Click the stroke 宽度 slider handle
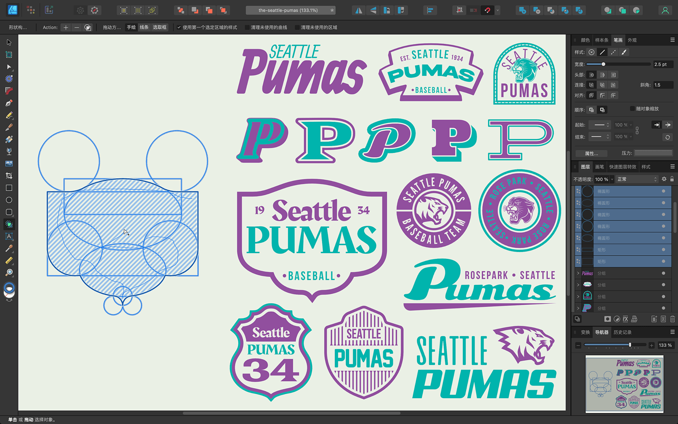This screenshot has width=678, height=424. [603, 64]
